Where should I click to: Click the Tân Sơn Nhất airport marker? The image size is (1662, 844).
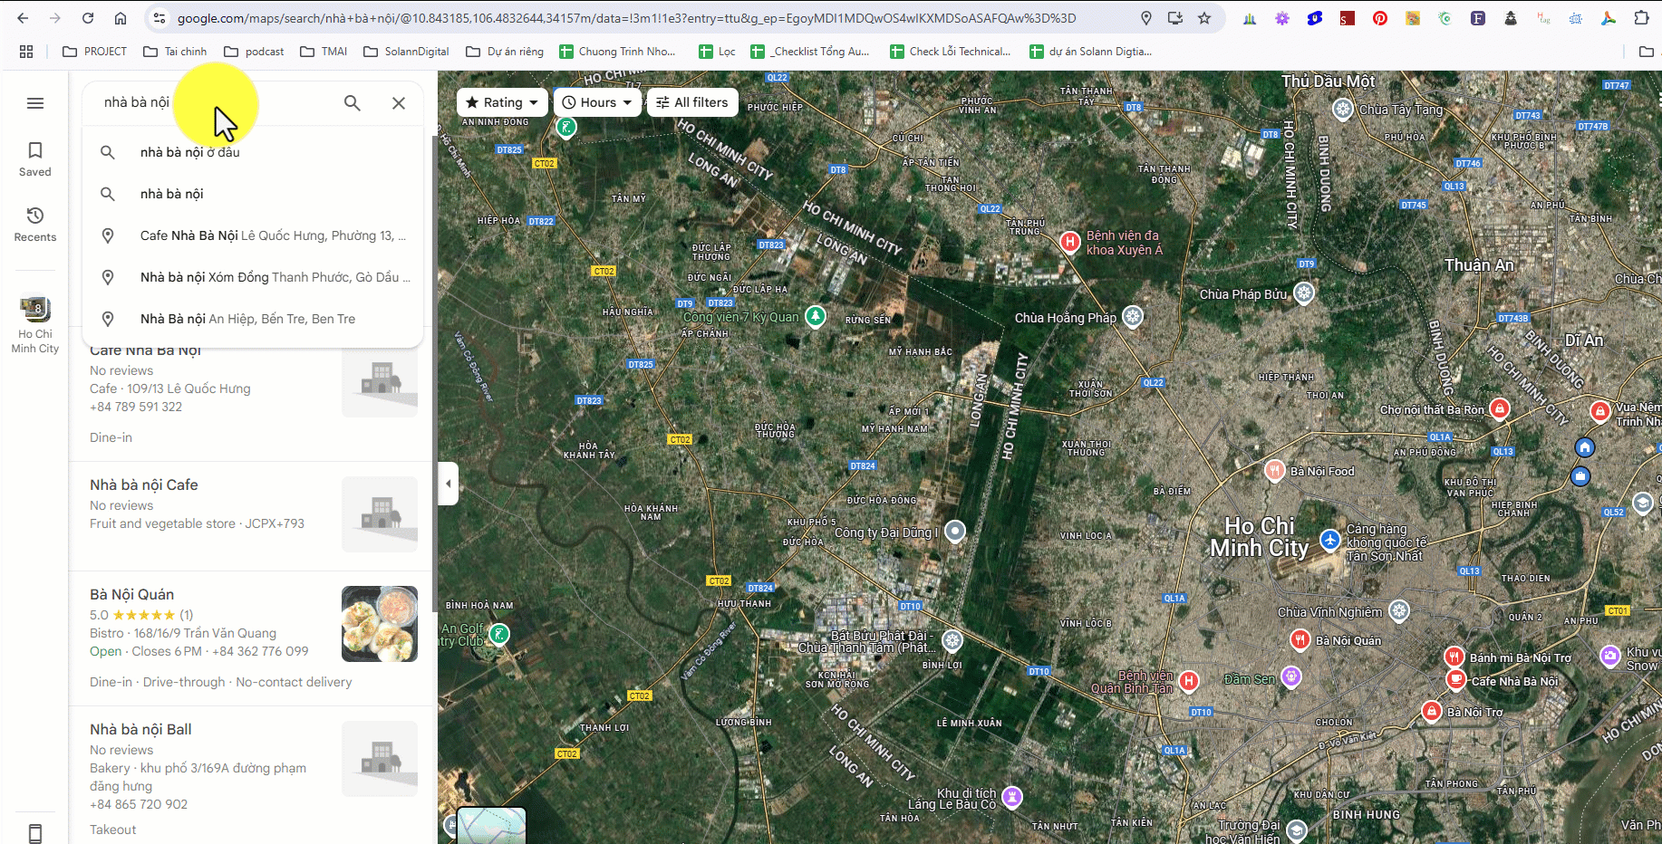pyautogui.click(x=1329, y=541)
